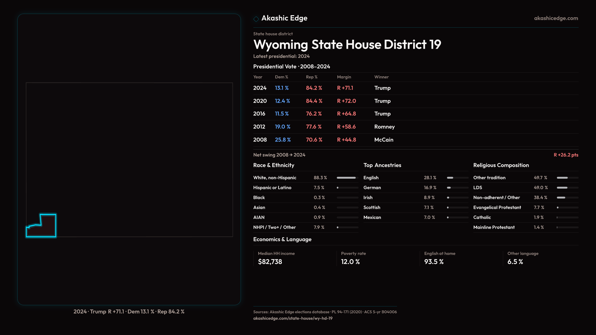
Task: Click the Other language 6.5 % card
Action: pos(523,258)
